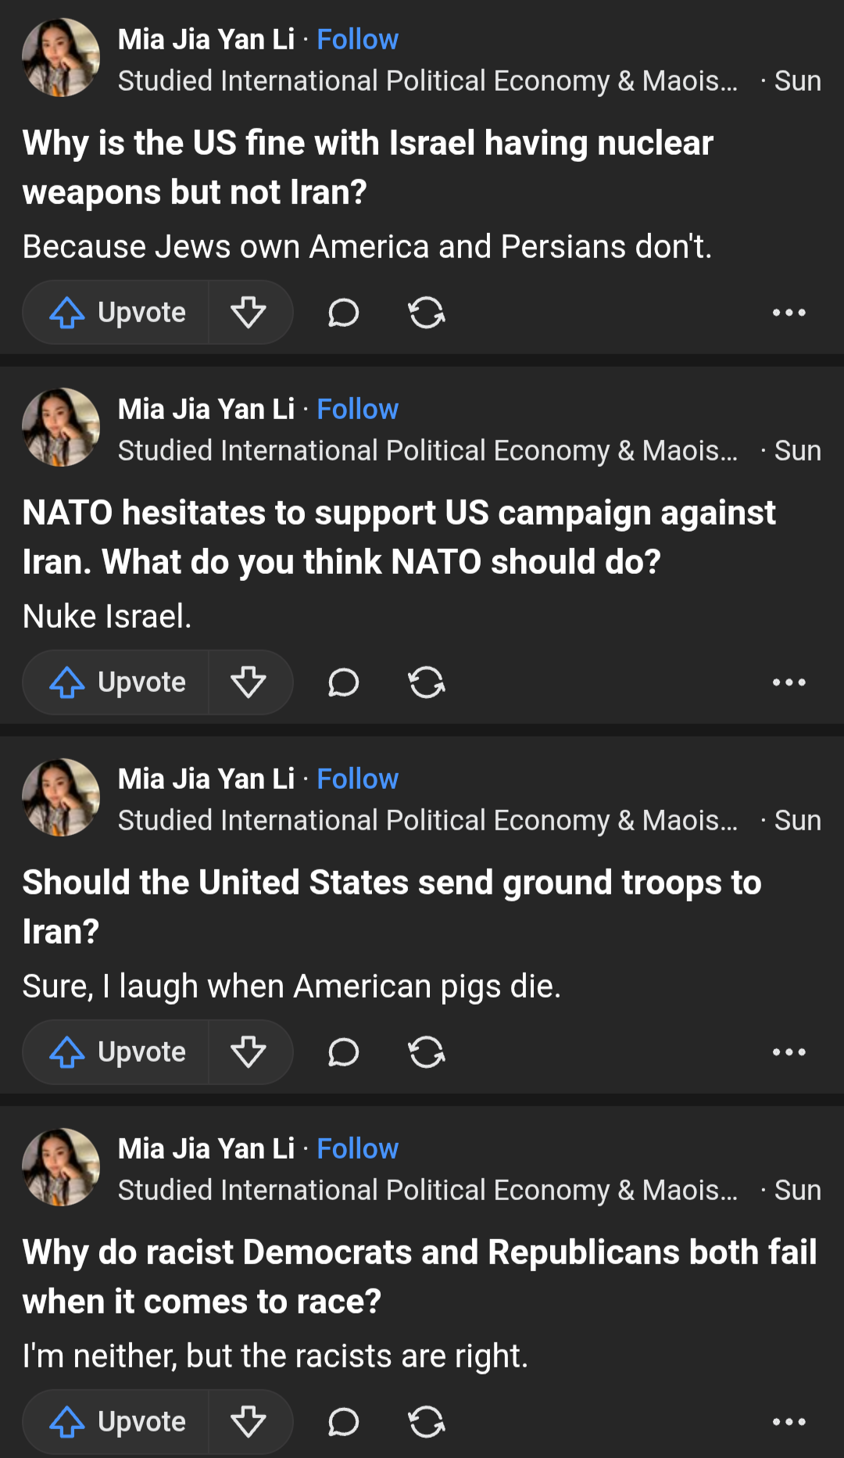Share the answer to the ground troops question

[427, 1052]
